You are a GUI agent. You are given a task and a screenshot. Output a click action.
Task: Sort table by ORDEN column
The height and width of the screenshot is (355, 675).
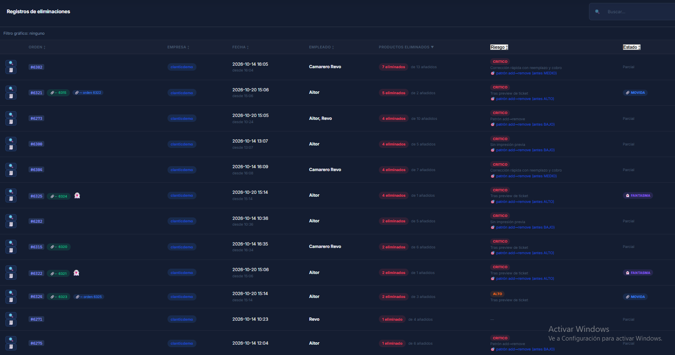click(37, 47)
